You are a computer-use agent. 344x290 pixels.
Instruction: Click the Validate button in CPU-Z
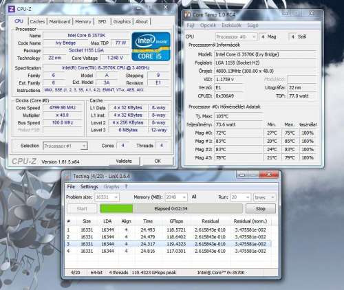[124, 161]
